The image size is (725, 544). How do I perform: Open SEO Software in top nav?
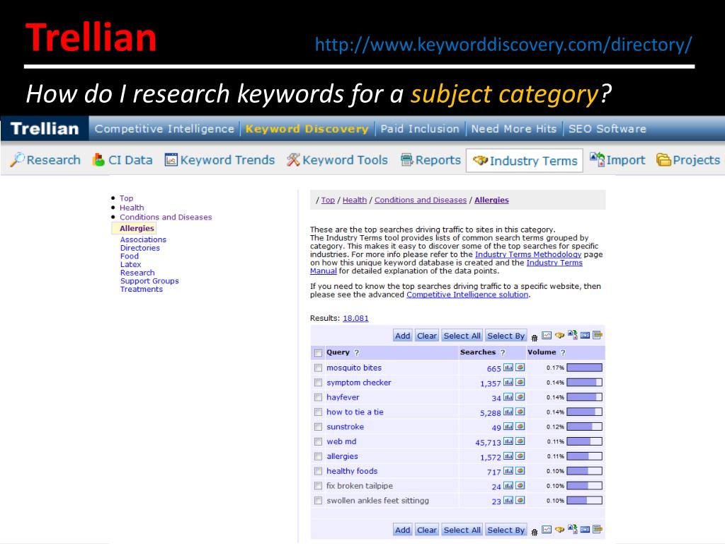point(607,129)
